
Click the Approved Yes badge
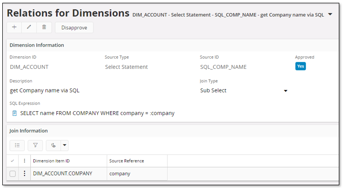pos(301,66)
